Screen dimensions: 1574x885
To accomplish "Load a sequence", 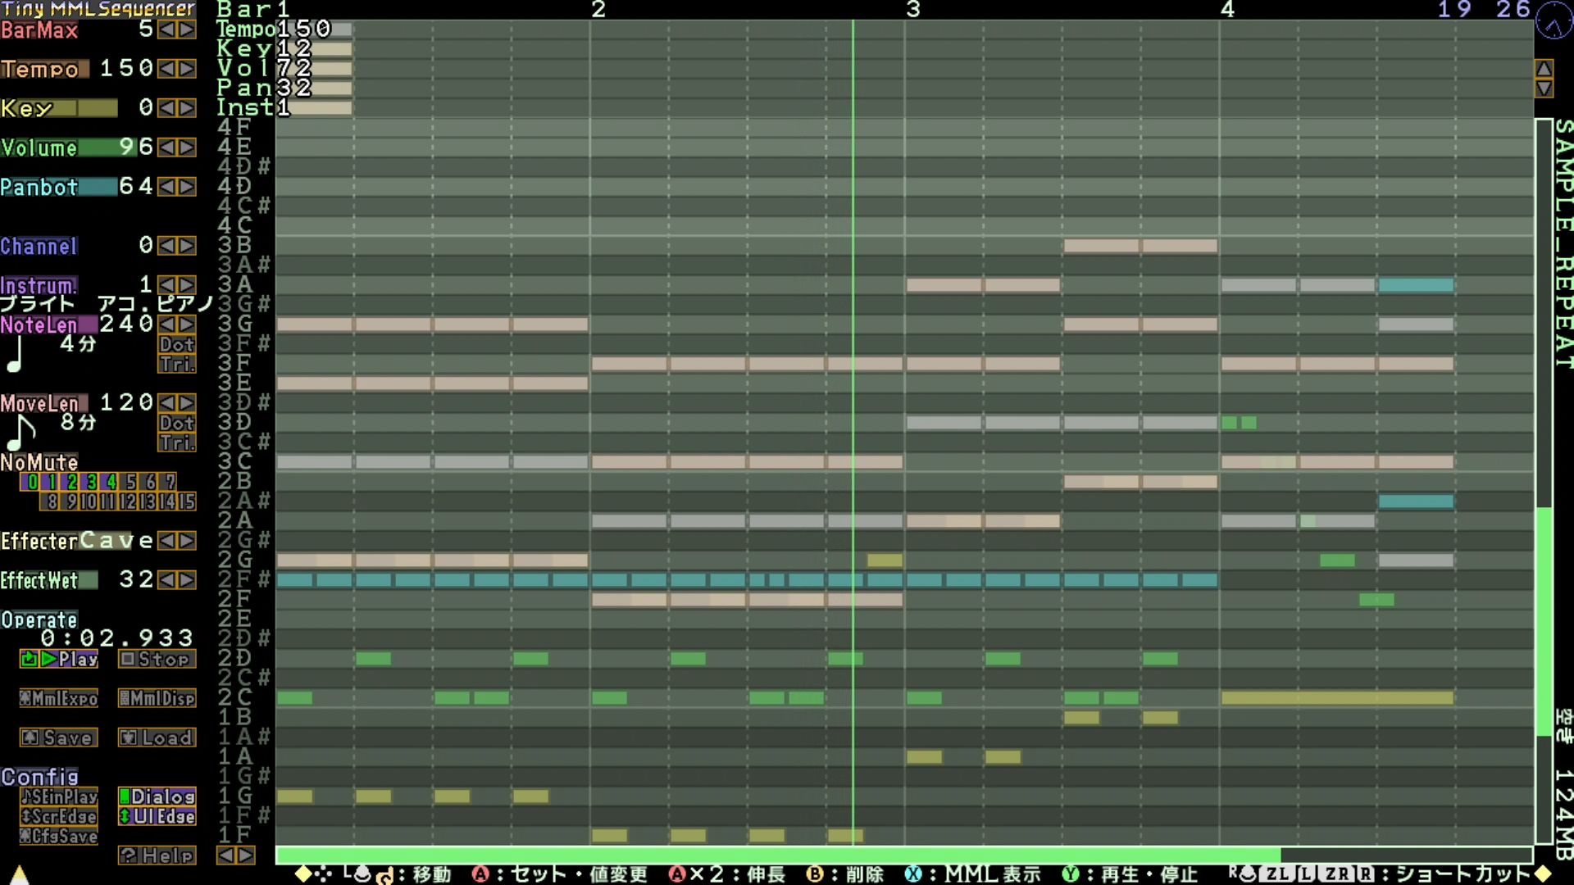I will pyautogui.click(x=157, y=737).
